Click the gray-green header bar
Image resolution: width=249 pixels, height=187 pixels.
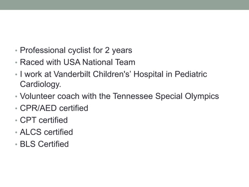[124, 5]
